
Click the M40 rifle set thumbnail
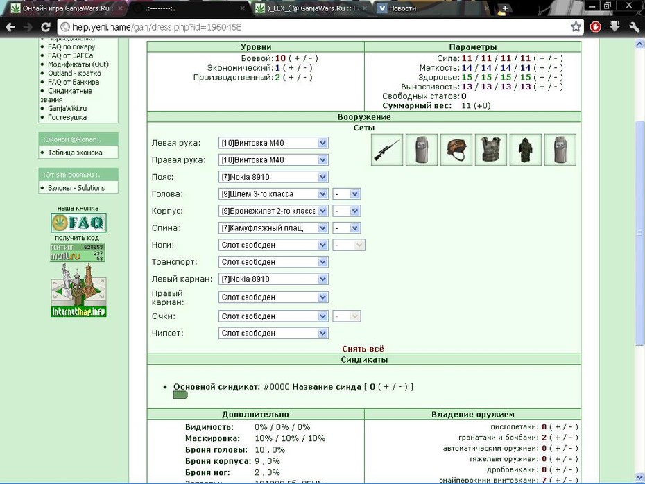(x=387, y=150)
